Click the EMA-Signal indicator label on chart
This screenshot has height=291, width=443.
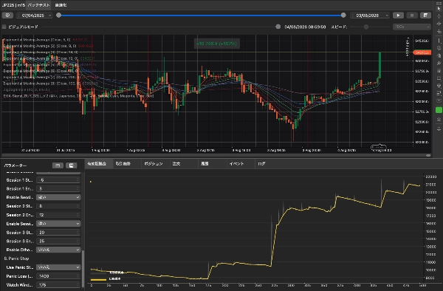point(78,96)
